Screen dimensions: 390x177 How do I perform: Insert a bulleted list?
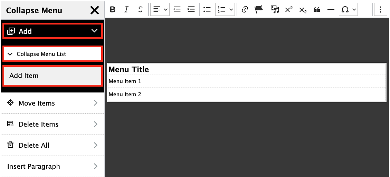point(207,9)
